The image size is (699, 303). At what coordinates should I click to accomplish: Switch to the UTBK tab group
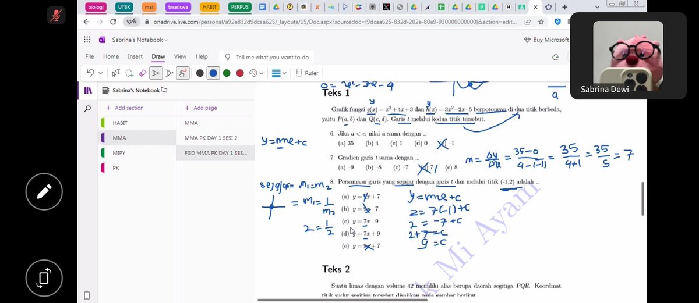click(123, 8)
